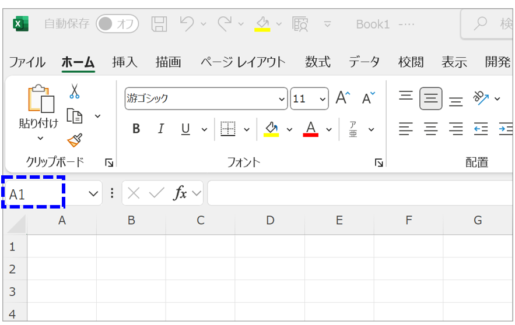Select Bottom Align icon
The height and width of the screenshot is (325, 515).
[456, 101]
